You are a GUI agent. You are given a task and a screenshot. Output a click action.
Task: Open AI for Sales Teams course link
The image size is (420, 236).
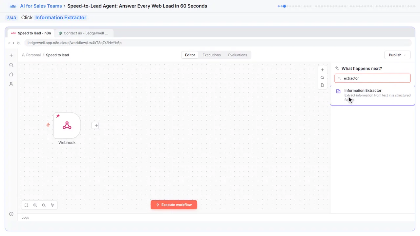(41, 6)
